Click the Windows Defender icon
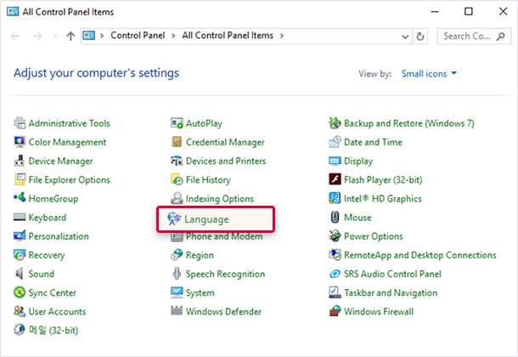Image resolution: width=518 pixels, height=357 pixels. (x=177, y=311)
